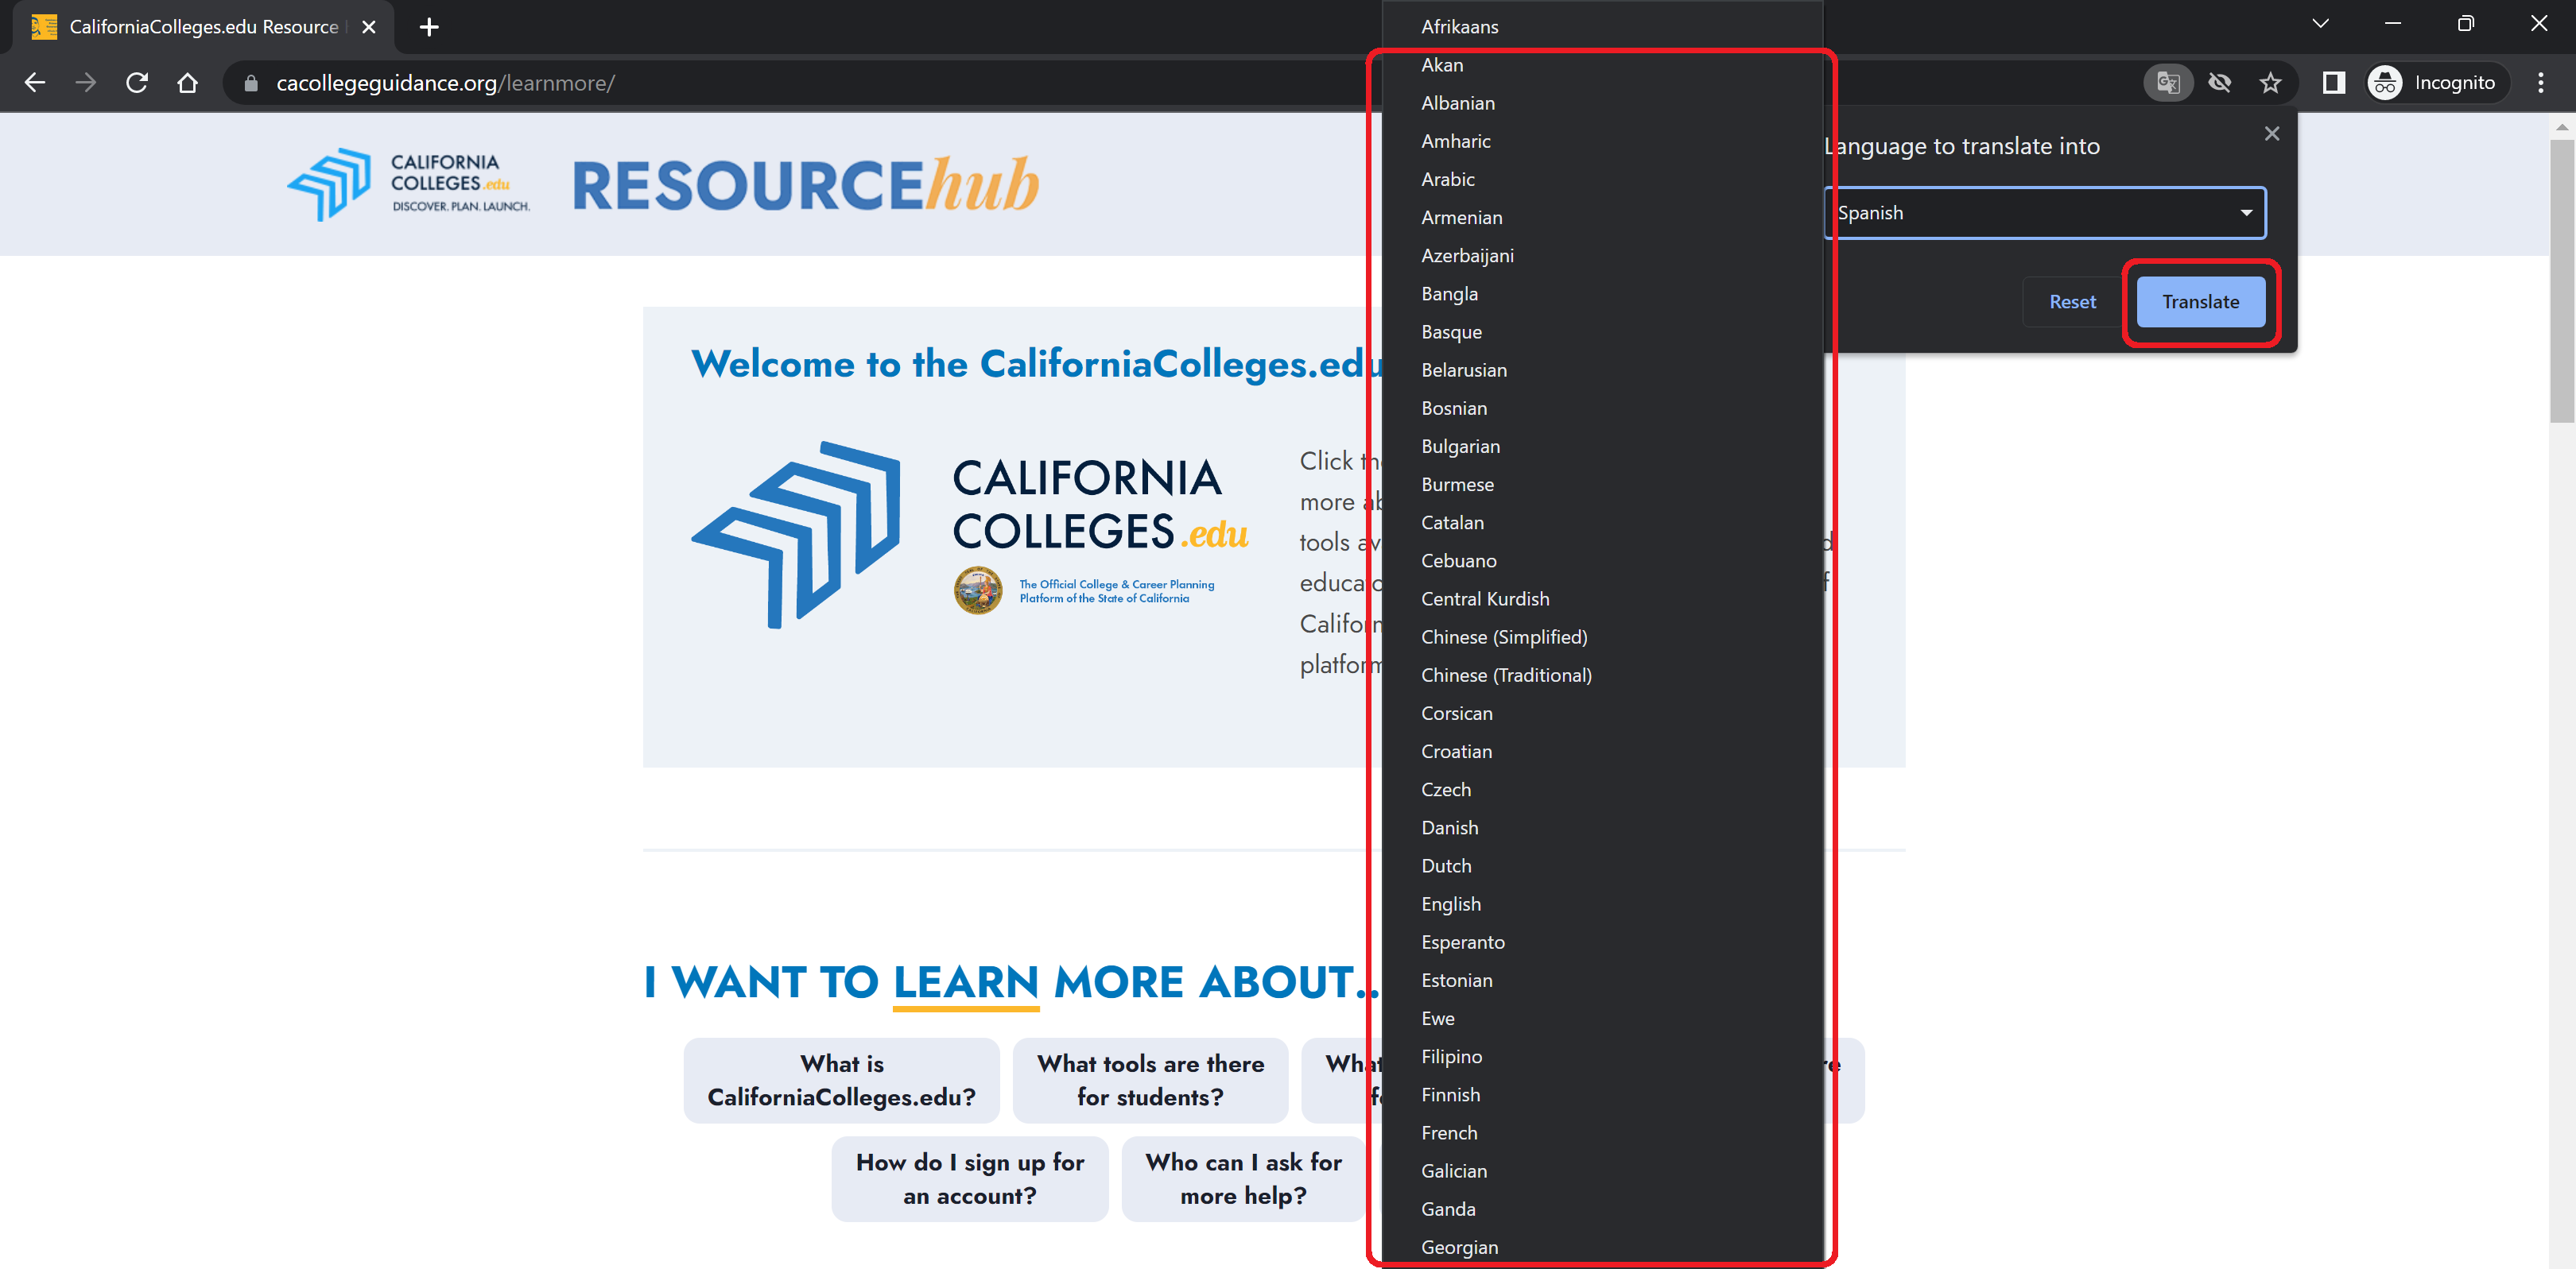Pick Ganda from the list
Viewport: 2576px width, 1269px height.
[1602, 1209]
